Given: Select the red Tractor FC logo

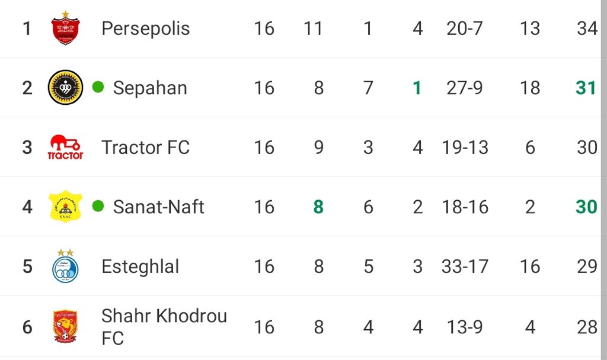Looking at the screenshot, I should (65, 147).
